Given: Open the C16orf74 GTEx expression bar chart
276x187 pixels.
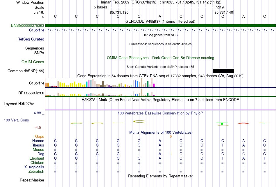Looking at the screenshot, I should pyautogui.click(x=100, y=82).
